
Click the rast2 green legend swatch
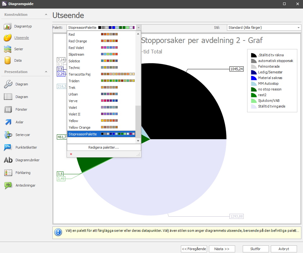click(254, 95)
